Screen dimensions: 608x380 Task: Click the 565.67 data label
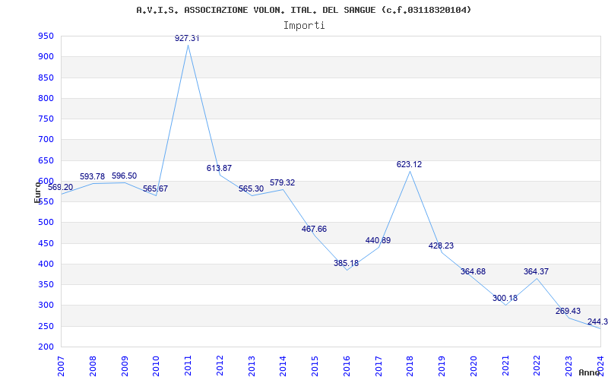click(x=155, y=188)
